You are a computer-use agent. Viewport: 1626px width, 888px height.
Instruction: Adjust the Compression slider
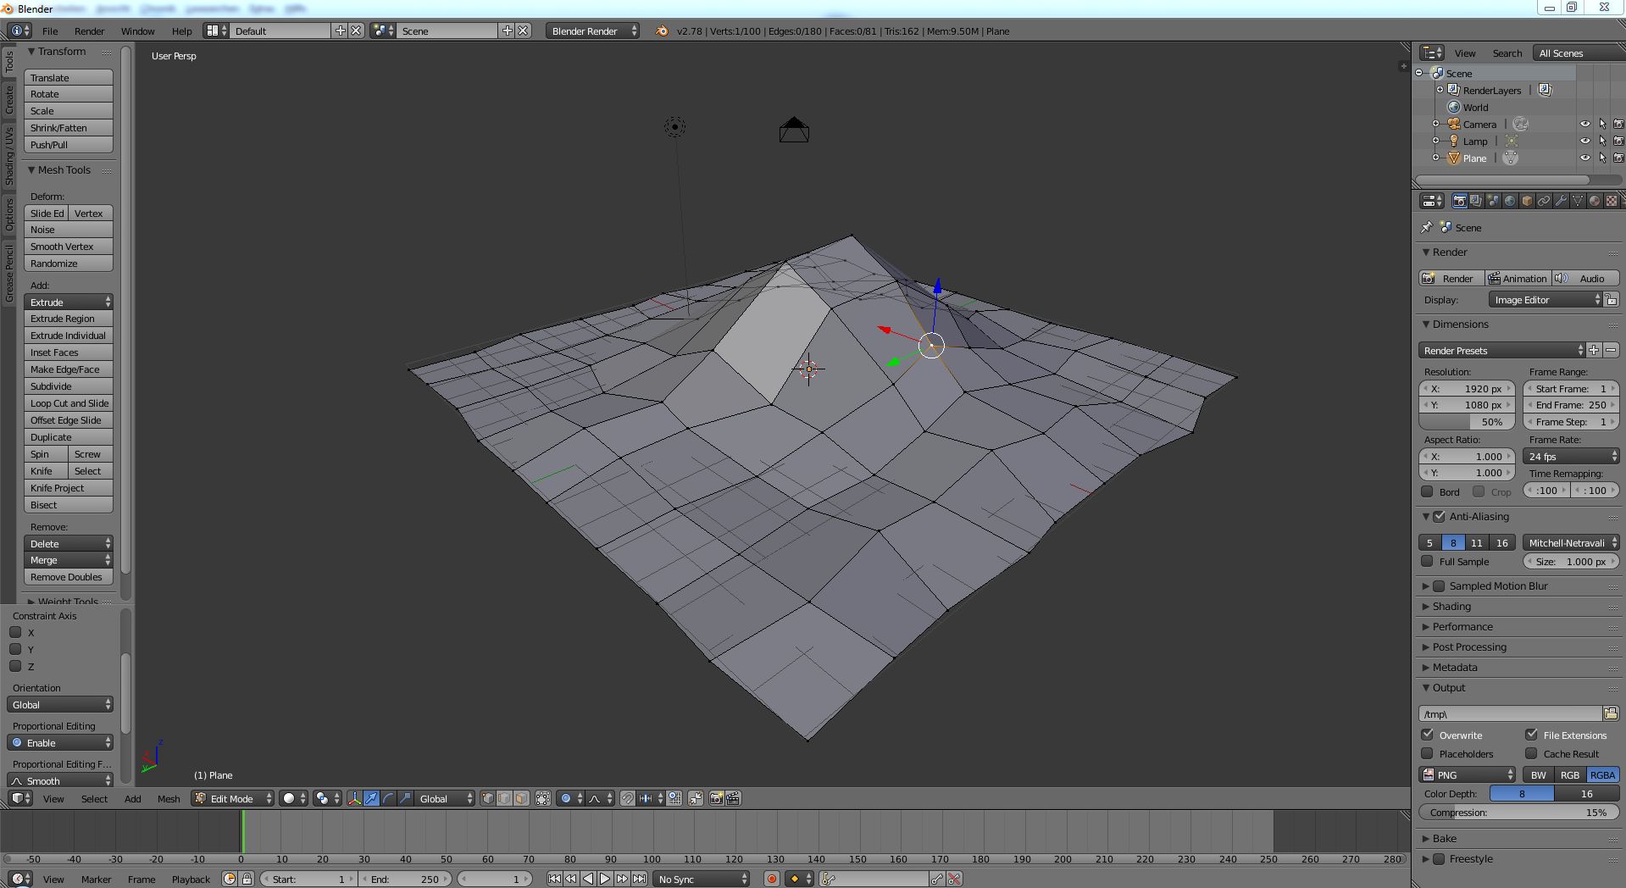(1518, 812)
